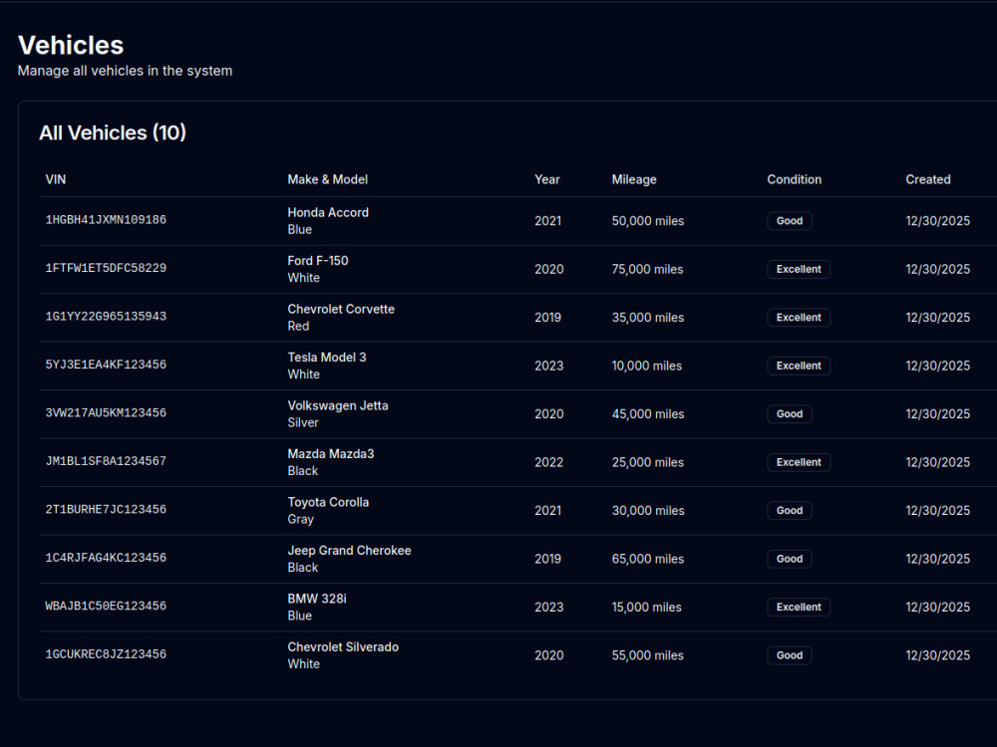997x747 pixels.
Task: Click the VIN column header
Action: pos(55,179)
